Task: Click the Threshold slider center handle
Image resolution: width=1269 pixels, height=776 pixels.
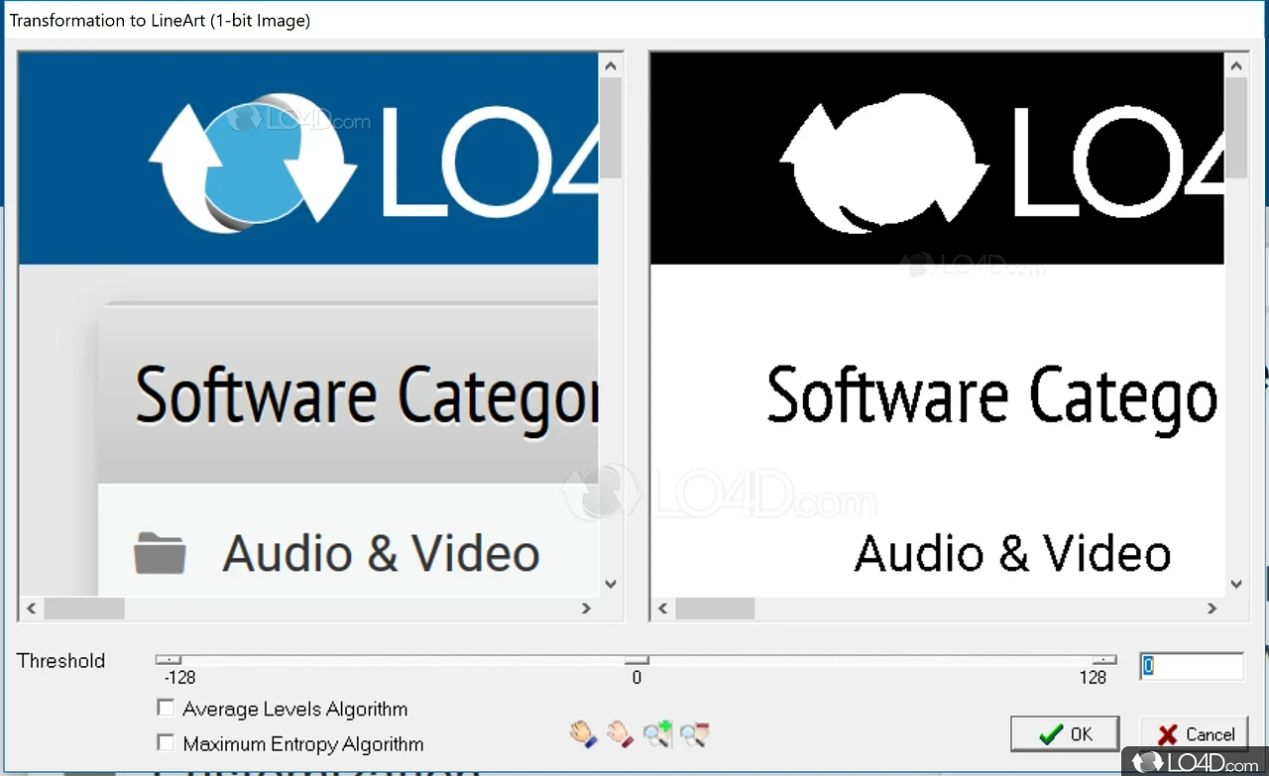Action: click(x=636, y=660)
